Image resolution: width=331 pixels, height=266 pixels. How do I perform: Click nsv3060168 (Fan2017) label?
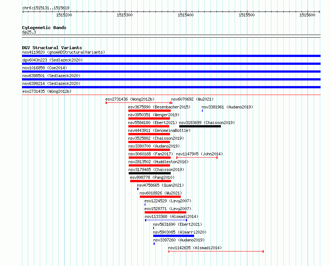pos(151,154)
